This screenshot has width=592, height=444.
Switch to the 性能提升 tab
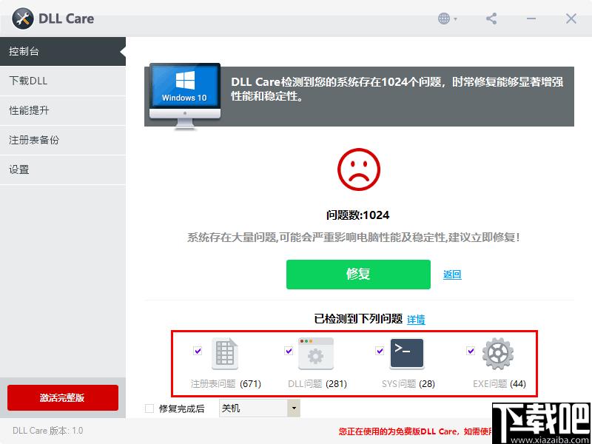click(63, 110)
